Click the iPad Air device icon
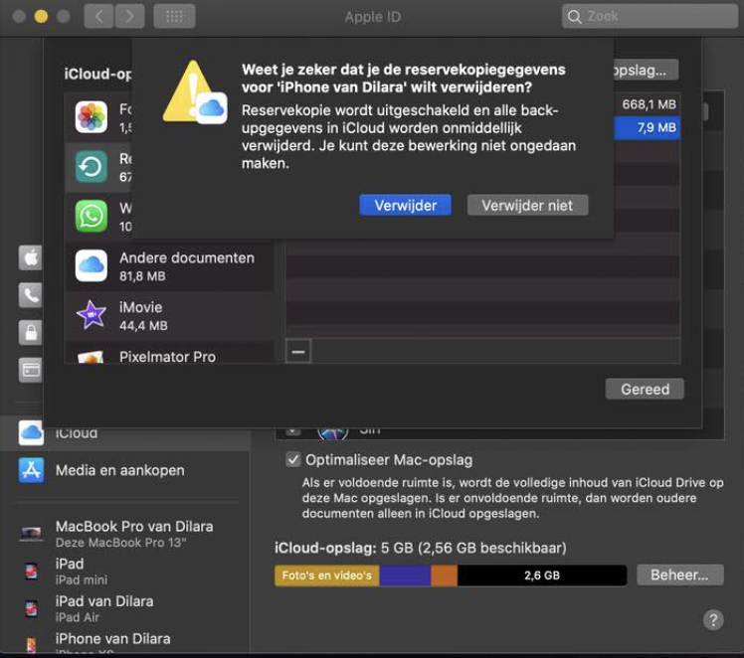This screenshot has width=744, height=658. 31,608
